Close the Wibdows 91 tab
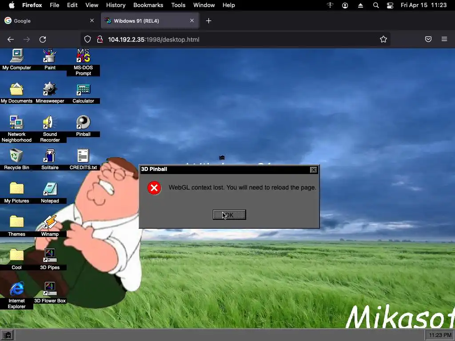 pyautogui.click(x=192, y=20)
